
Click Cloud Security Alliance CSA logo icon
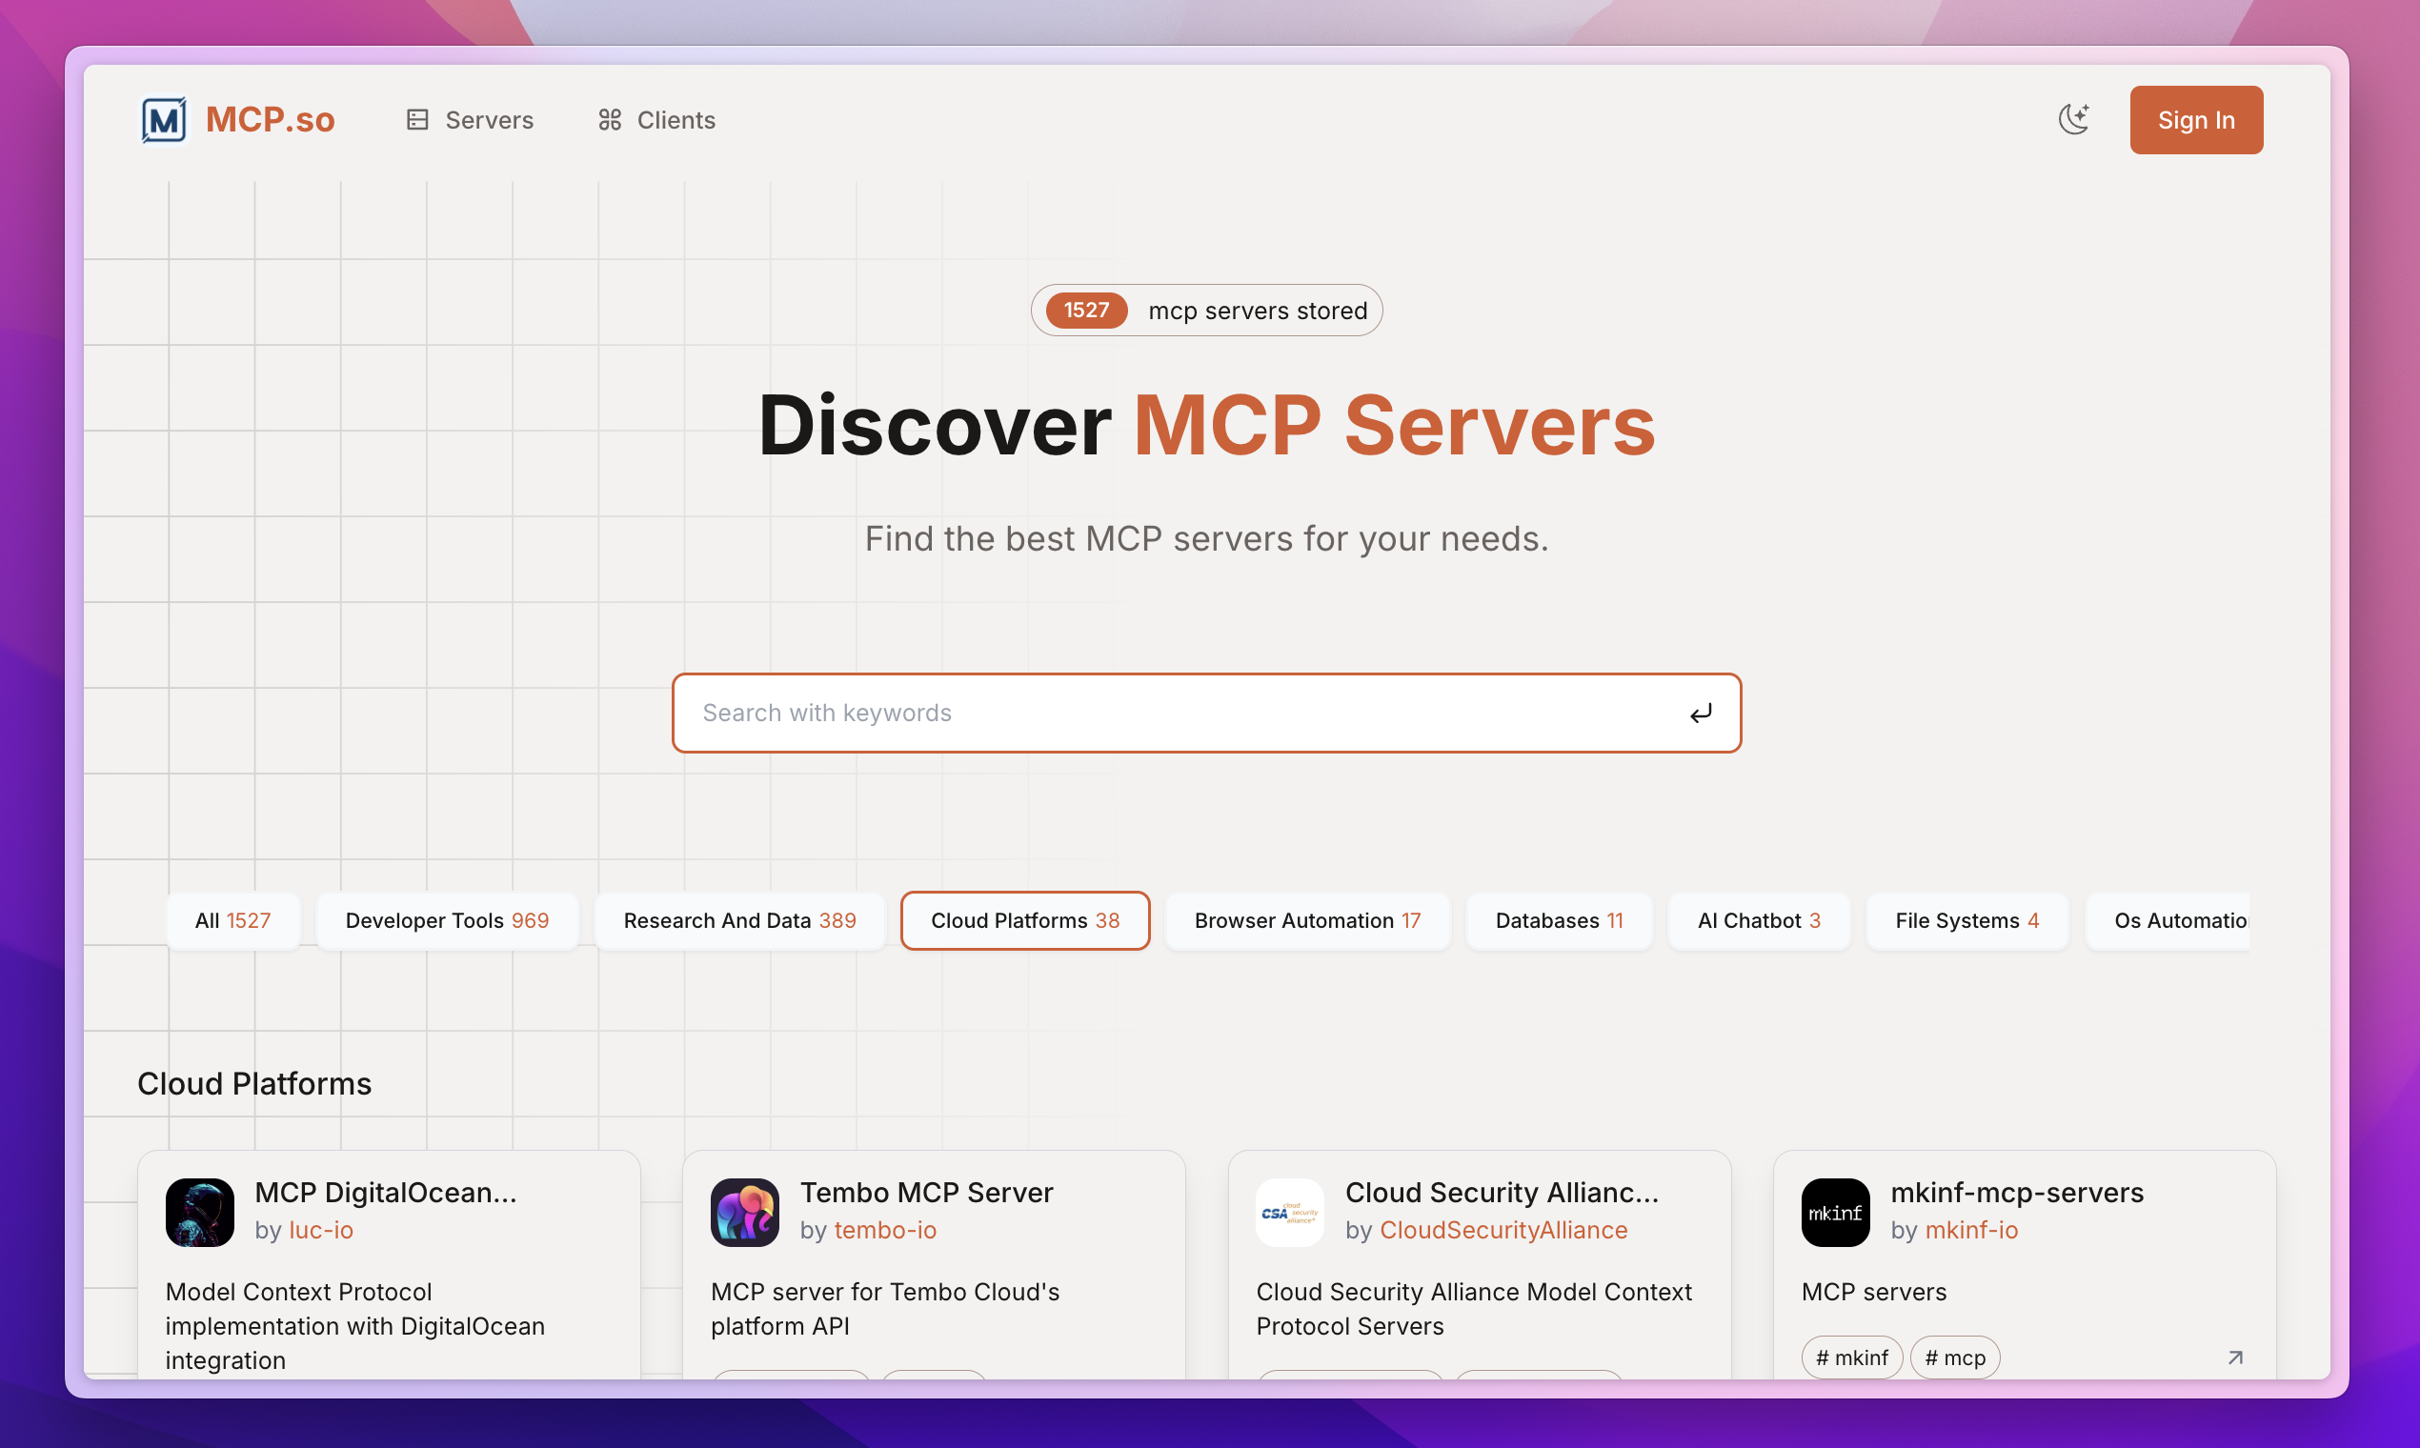coord(1289,1213)
